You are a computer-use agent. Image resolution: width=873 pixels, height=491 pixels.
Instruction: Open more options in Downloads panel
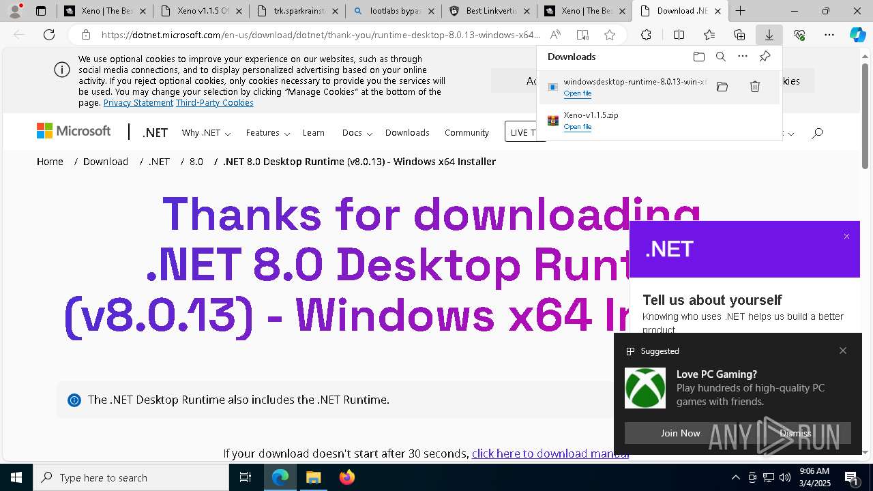pyautogui.click(x=743, y=57)
